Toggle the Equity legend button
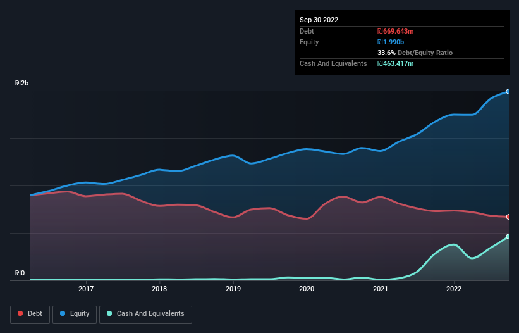Viewport: 519px width, 333px height. 75,314
